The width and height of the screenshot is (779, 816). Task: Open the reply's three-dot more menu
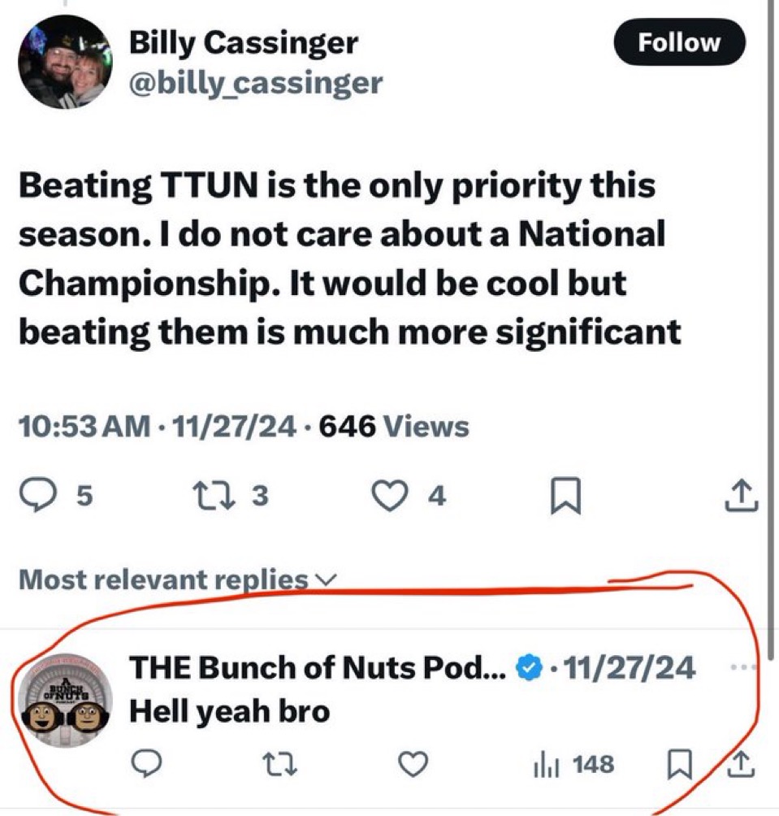(743, 668)
